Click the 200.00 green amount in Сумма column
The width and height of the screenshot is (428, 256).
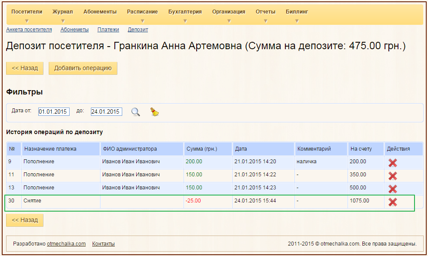coord(194,162)
